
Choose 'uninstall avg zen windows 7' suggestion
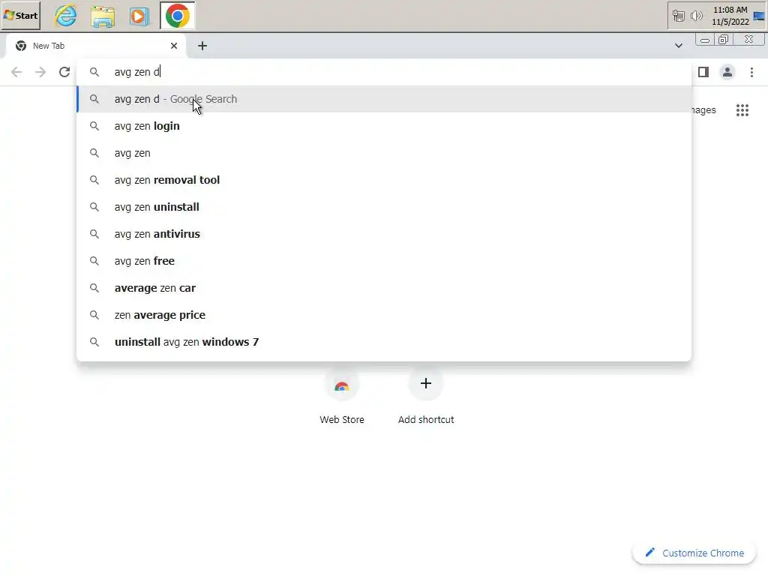[384, 341]
